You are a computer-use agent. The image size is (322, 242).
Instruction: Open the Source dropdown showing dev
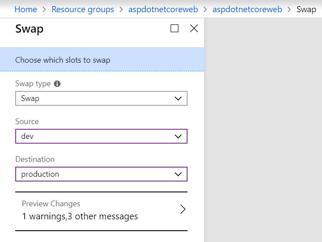(x=101, y=136)
